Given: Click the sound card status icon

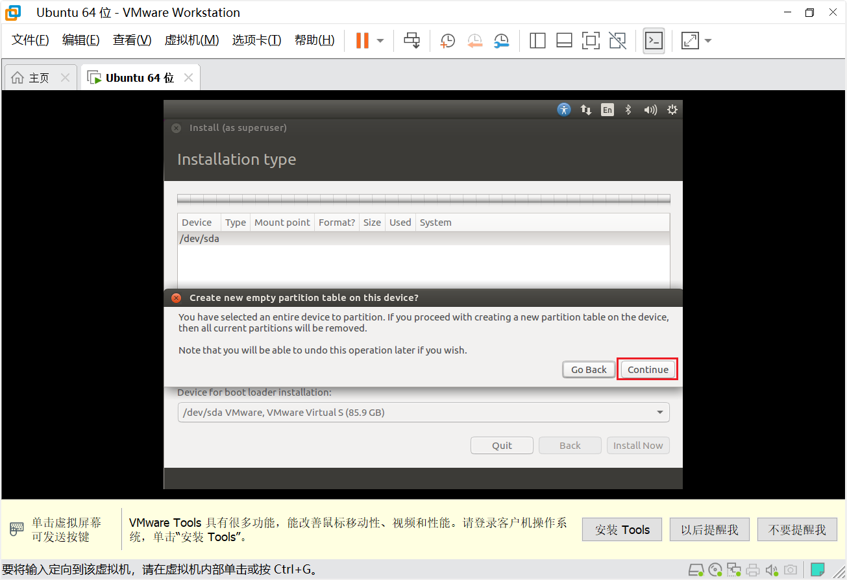Looking at the screenshot, I should [x=772, y=570].
